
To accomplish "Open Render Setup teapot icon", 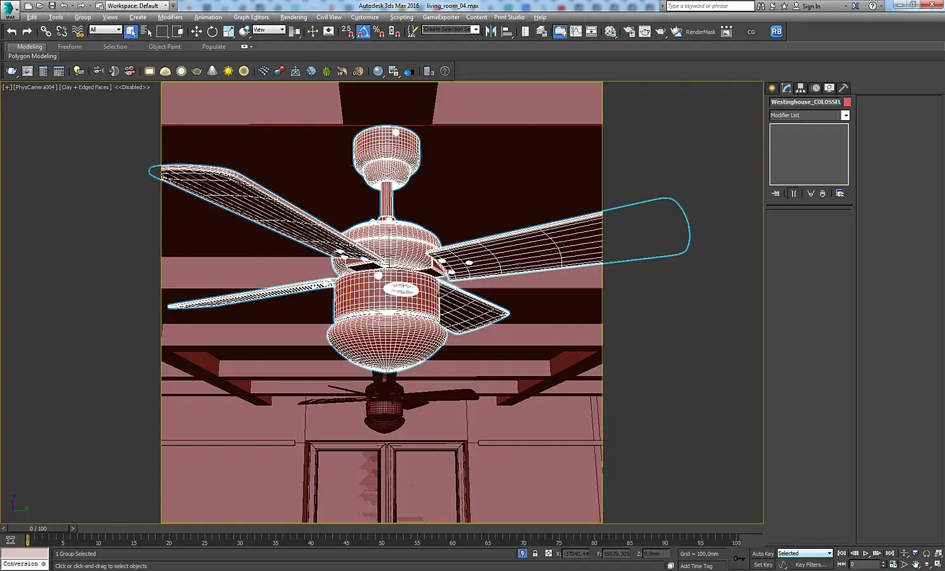I will pos(629,31).
